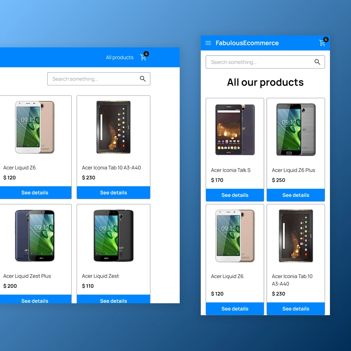Click the $ 170 price
This screenshot has height=351, width=351.
pyautogui.click(x=217, y=180)
